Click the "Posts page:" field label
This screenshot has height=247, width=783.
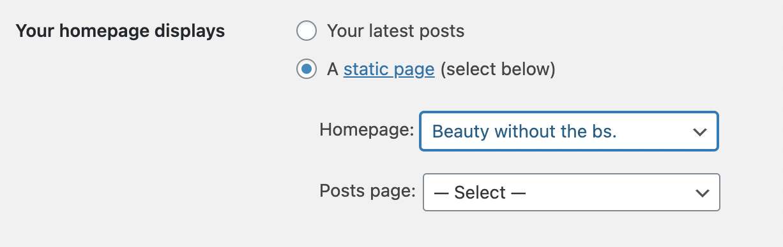[369, 191]
